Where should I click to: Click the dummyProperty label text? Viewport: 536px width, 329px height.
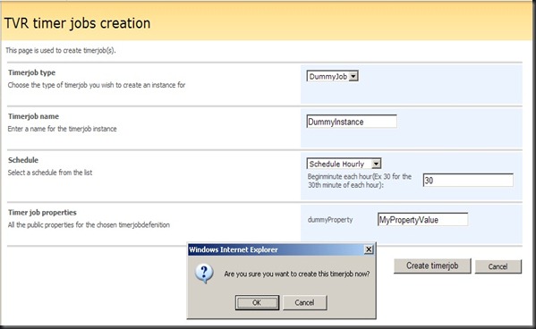click(x=330, y=220)
